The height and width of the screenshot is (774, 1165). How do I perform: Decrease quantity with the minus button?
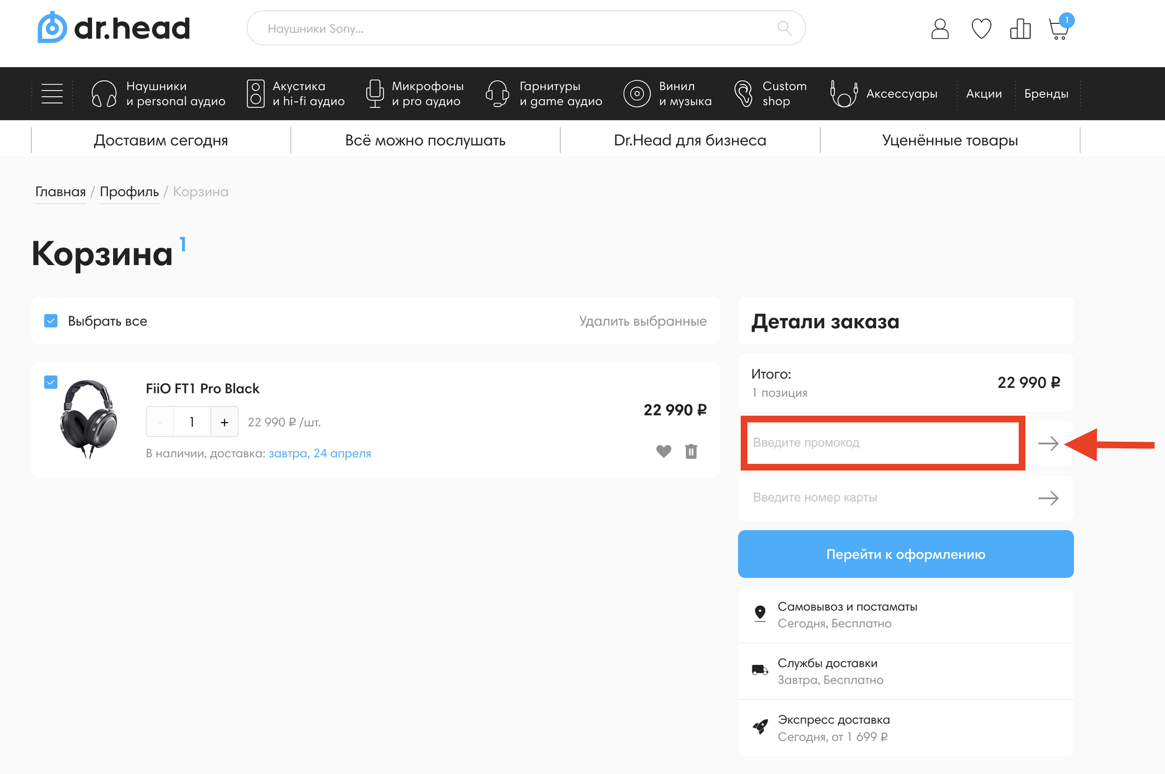160,422
